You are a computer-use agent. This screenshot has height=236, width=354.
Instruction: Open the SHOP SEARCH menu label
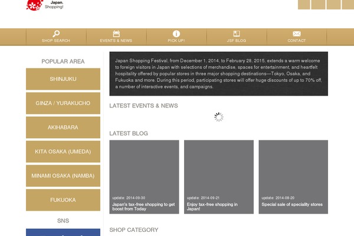(56, 41)
